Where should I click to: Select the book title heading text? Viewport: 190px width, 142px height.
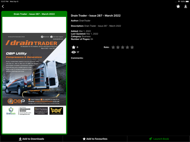[x=96, y=15]
